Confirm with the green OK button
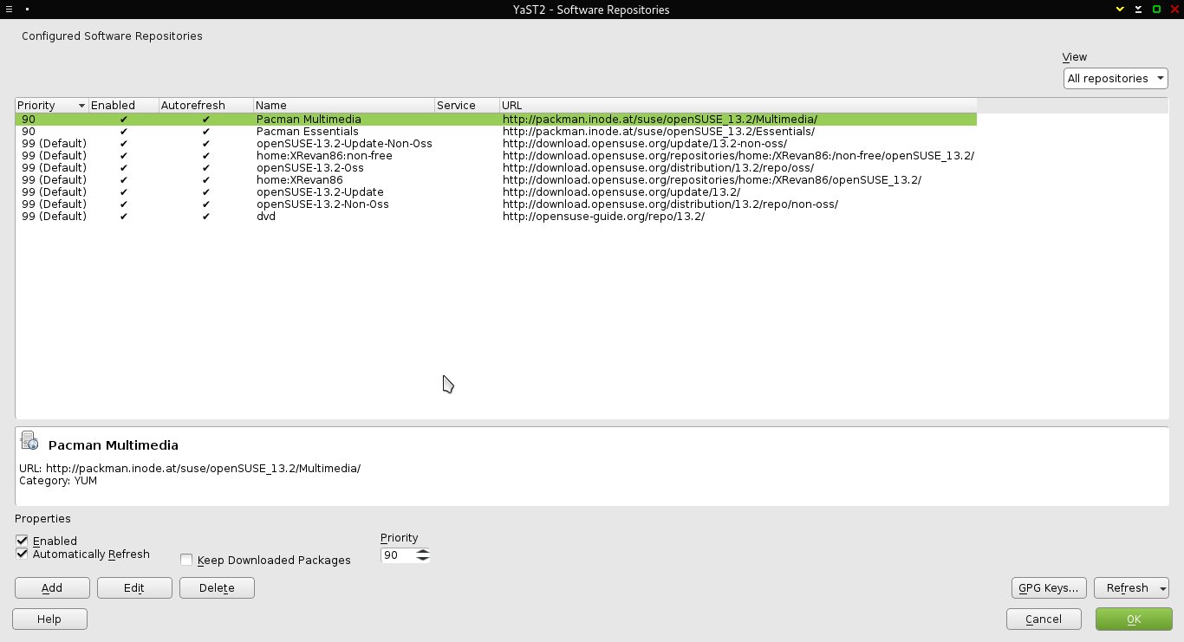 coord(1134,619)
